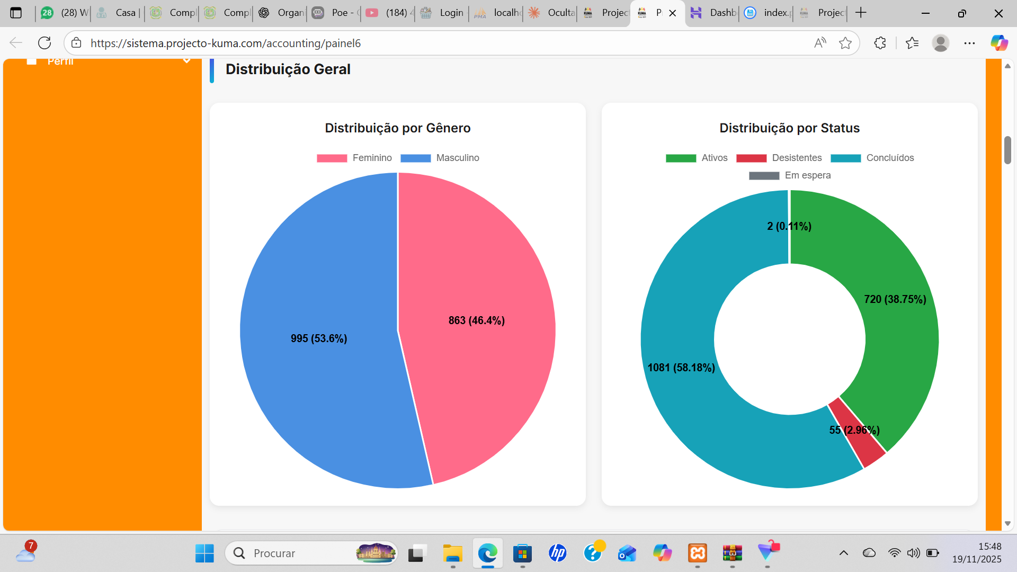The width and height of the screenshot is (1017, 572).
Task: Click the favorites star in address bar
Action: click(x=845, y=43)
